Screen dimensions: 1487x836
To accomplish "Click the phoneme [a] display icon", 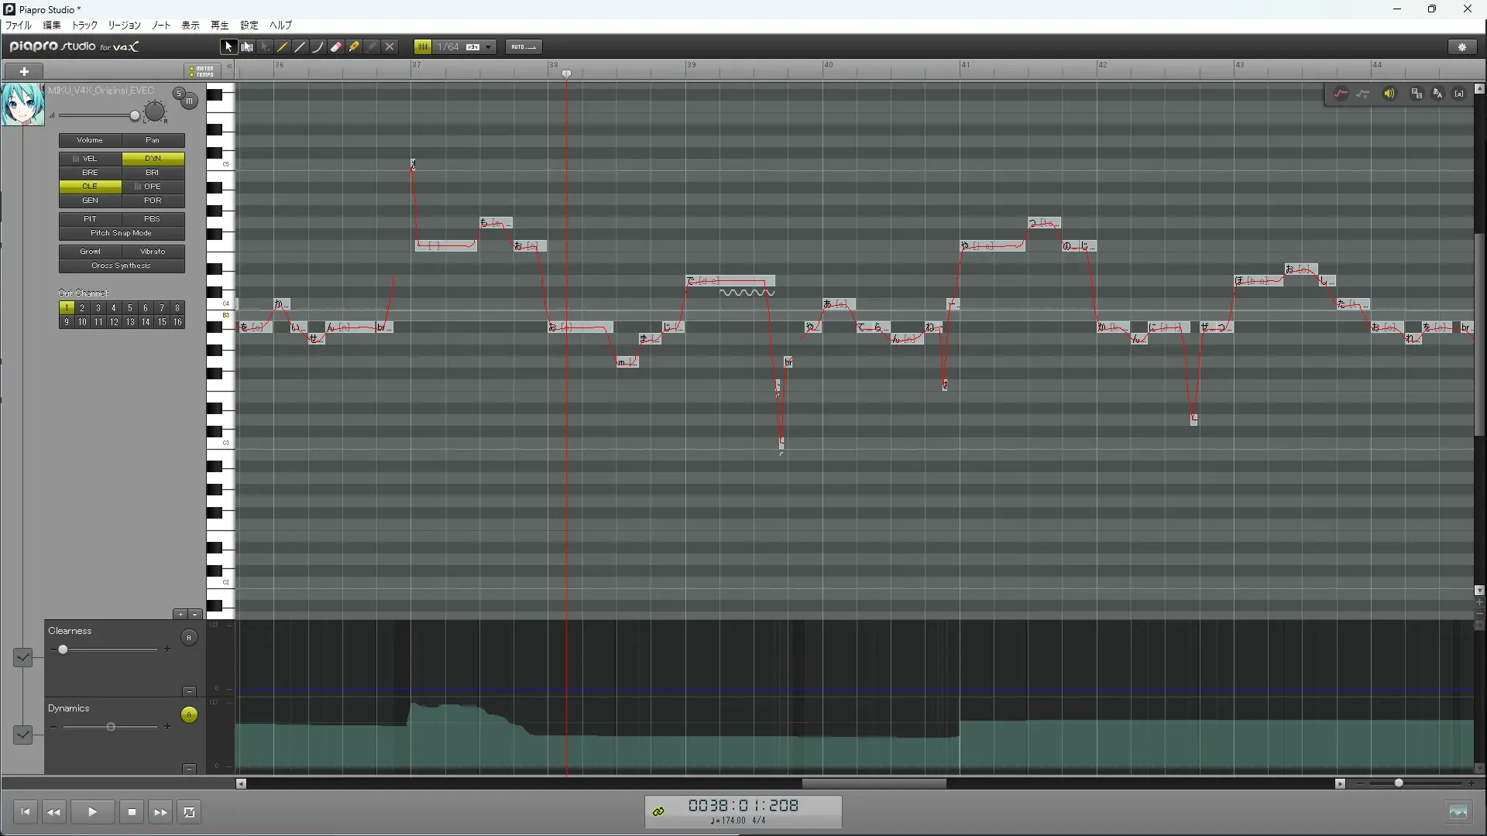I will [x=1459, y=94].
